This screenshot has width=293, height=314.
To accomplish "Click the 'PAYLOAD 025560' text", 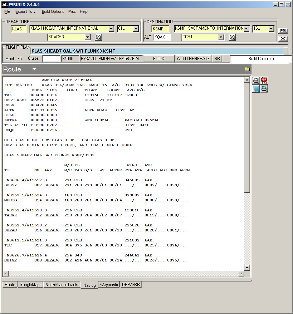I will [142, 120].
